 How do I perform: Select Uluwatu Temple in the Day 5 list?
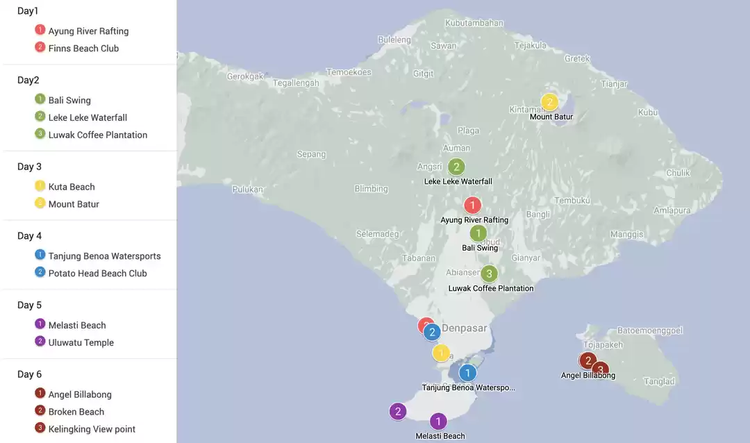pos(81,342)
